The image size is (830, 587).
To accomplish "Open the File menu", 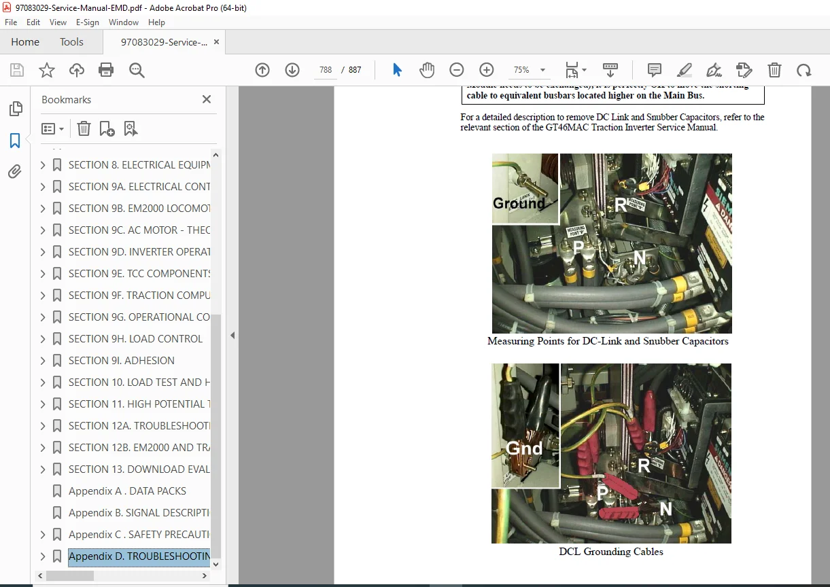I will pyautogui.click(x=11, y=22).
